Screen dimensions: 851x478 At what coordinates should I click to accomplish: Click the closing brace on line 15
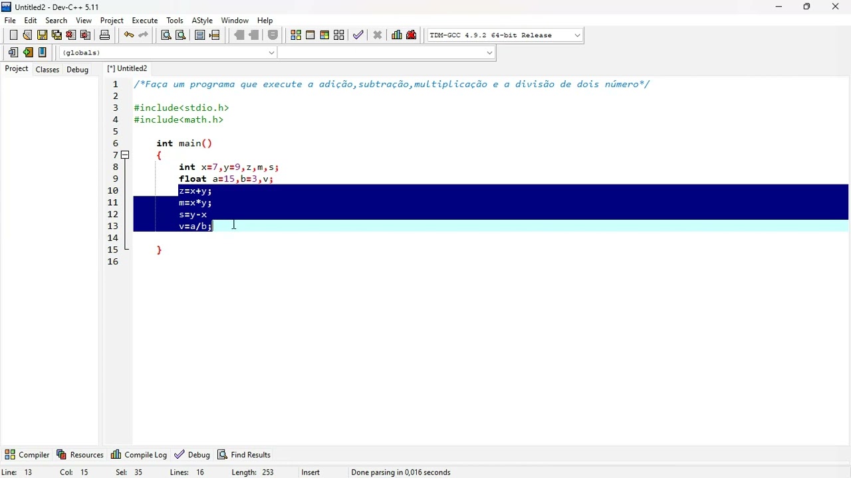click(x=159, y=250)
